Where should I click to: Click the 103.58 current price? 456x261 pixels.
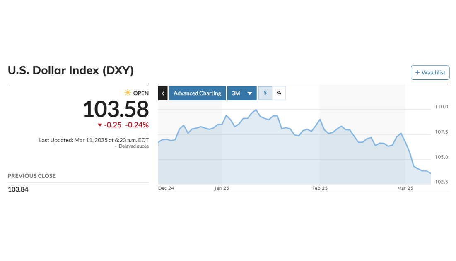pyautogui.click(x=116, y=109)
